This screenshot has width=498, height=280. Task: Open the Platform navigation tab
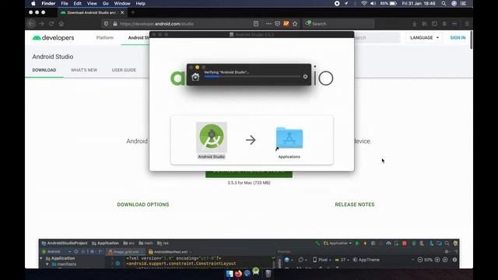pyautogui.click(x=105, y=37)
